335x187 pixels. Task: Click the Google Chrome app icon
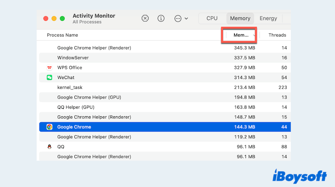(49, 127)
